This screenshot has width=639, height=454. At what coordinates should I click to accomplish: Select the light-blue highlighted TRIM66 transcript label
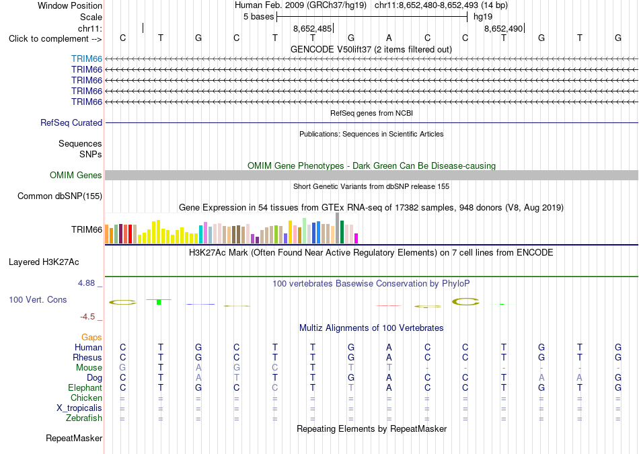pos(86,59)
